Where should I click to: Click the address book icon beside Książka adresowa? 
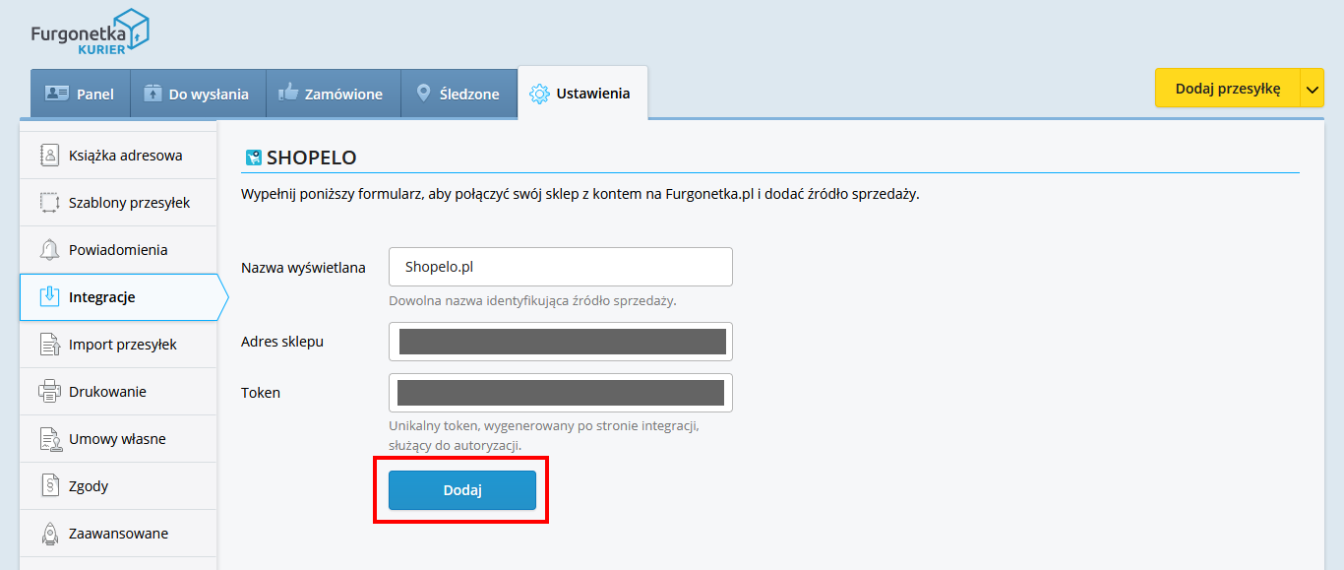tap(50, 155)
